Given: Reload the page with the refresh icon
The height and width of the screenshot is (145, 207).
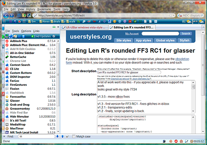Looking at the screenshot, I should [19, 16].
